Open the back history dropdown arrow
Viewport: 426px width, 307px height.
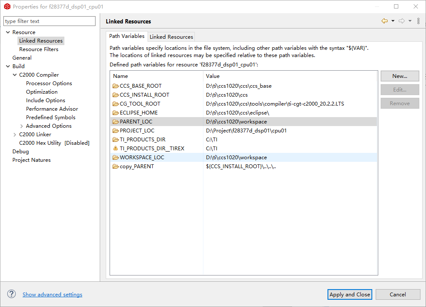(393, 21)
